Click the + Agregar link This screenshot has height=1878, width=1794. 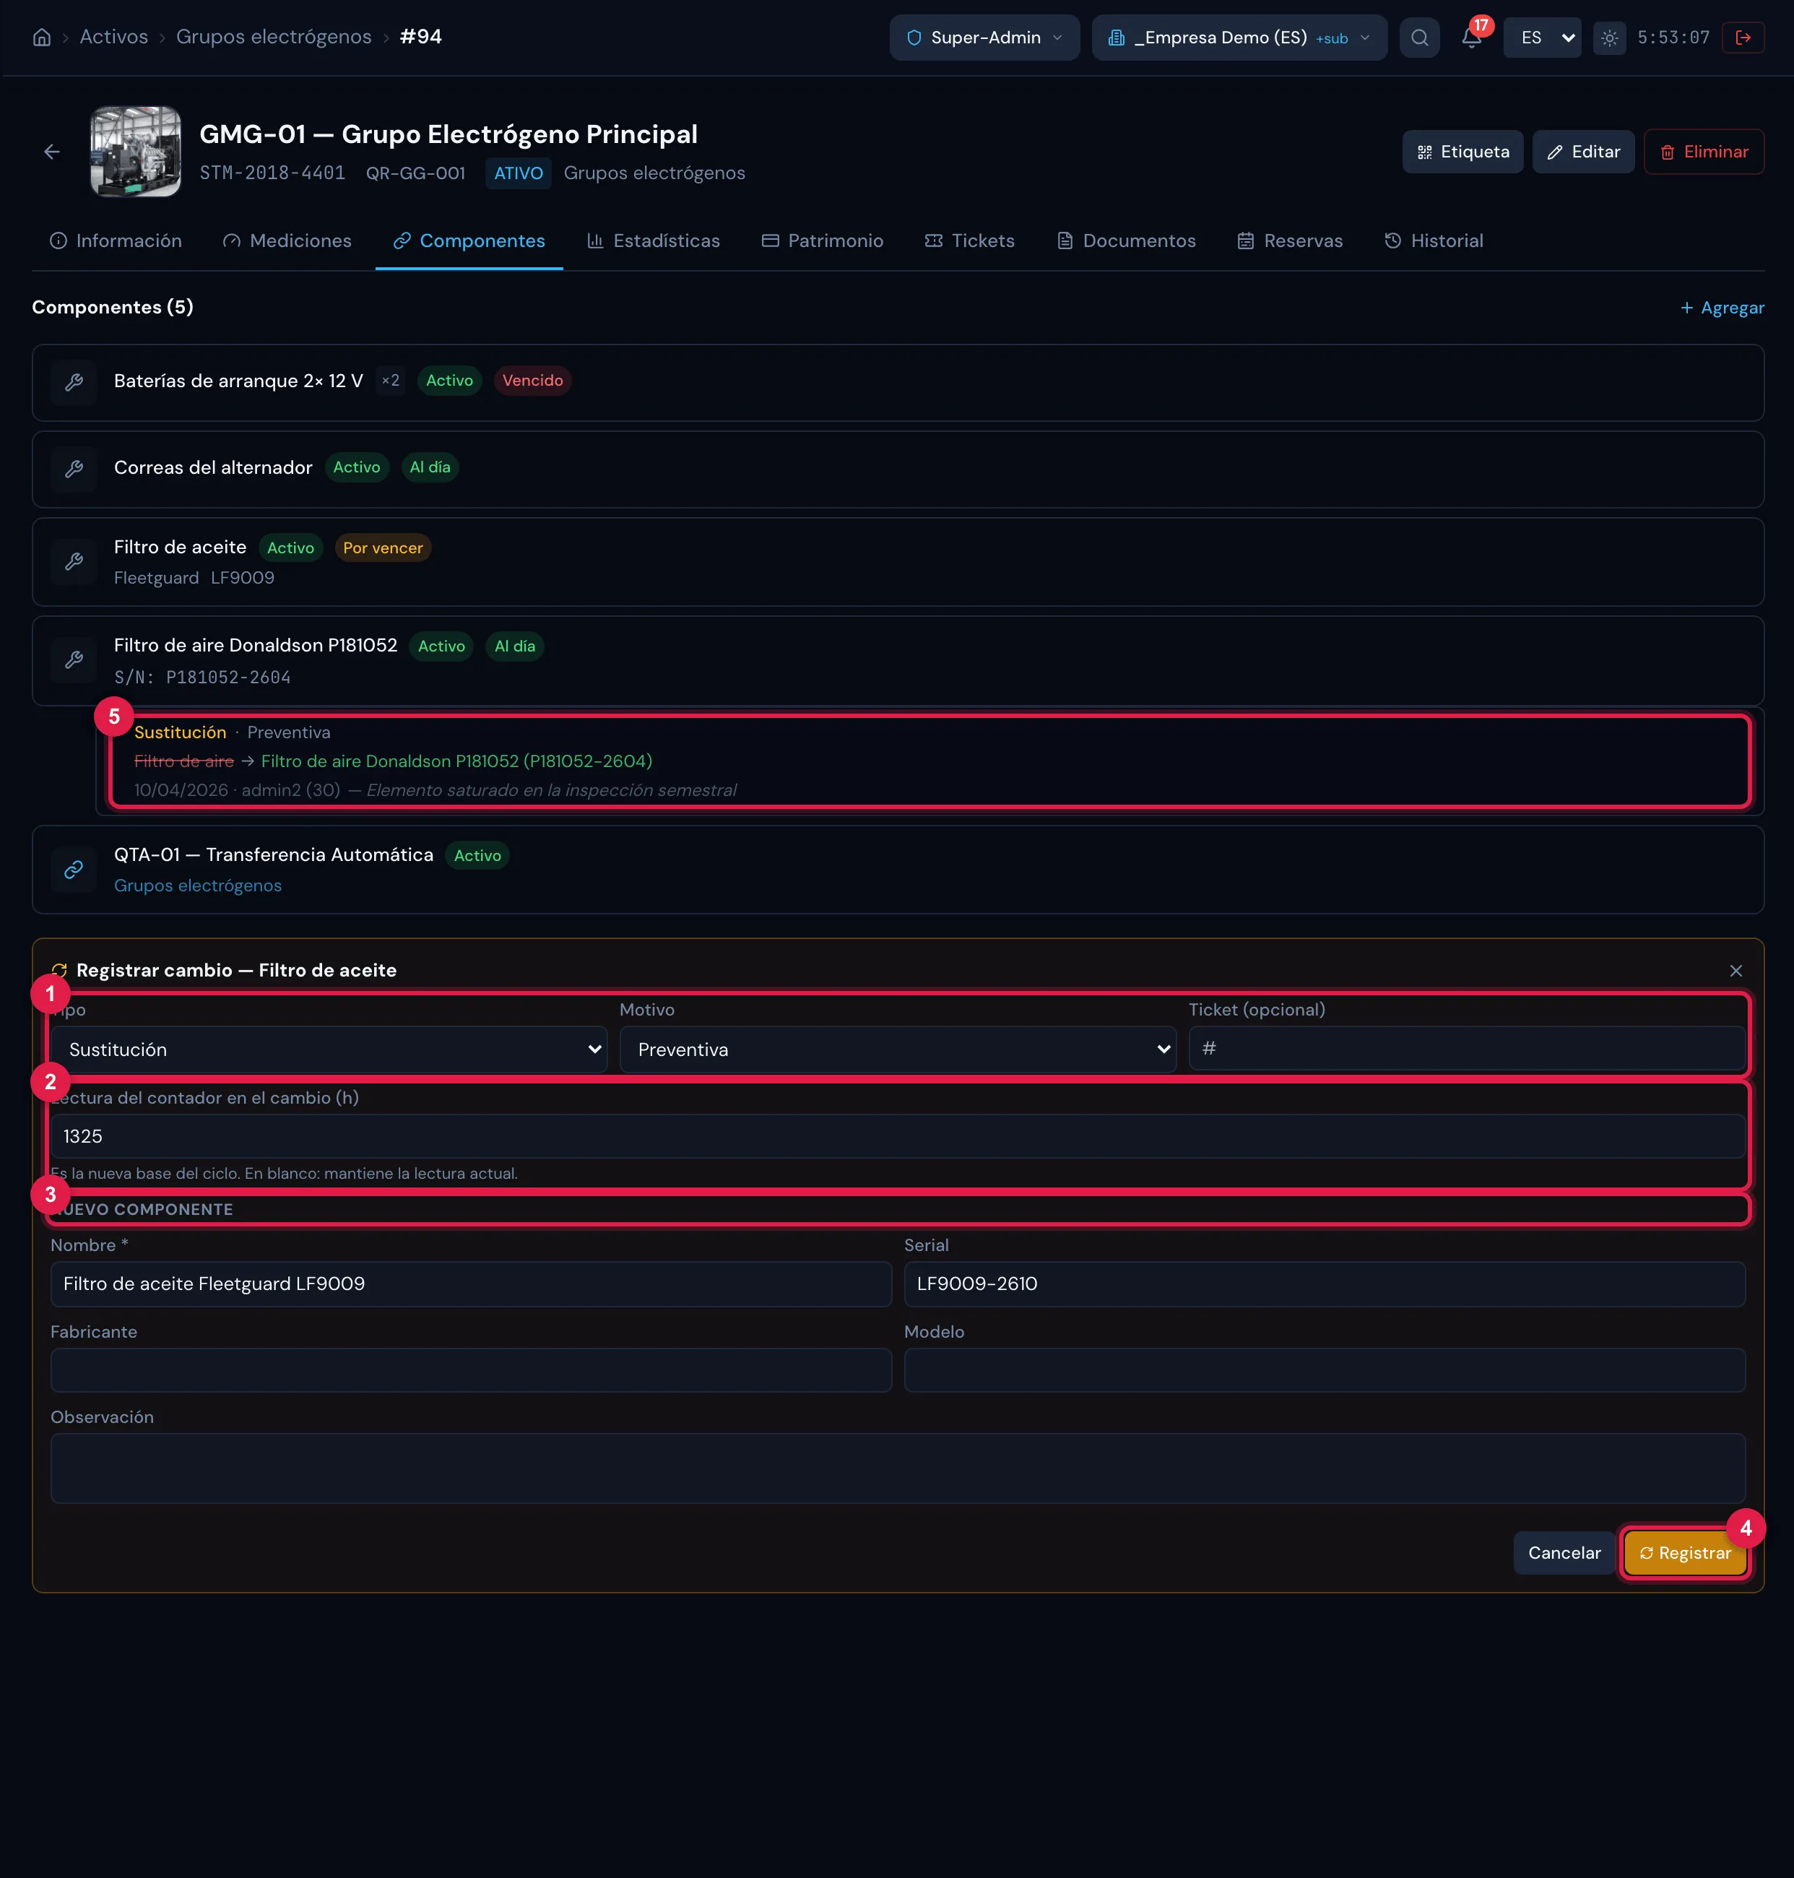click(x=1721, y=308)
